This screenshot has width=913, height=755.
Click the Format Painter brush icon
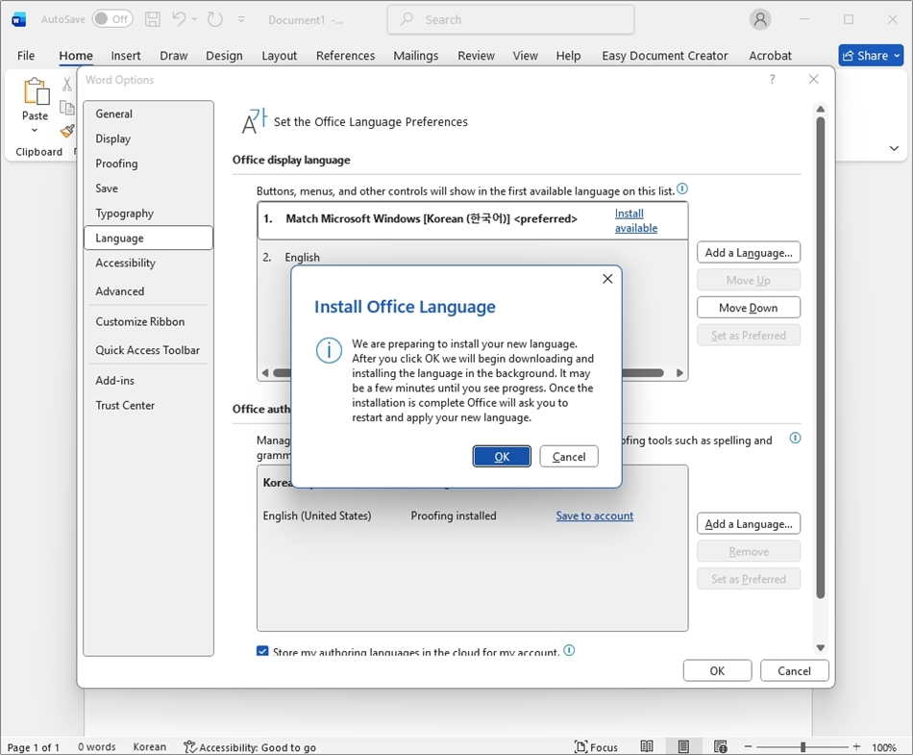coord(66,132)
